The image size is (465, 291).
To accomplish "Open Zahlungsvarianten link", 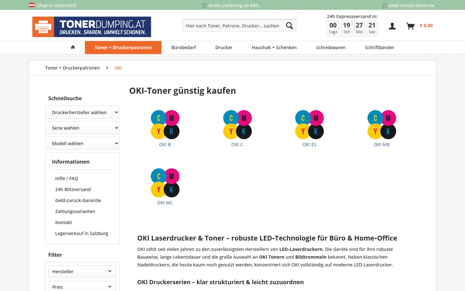I will (75, 211).
